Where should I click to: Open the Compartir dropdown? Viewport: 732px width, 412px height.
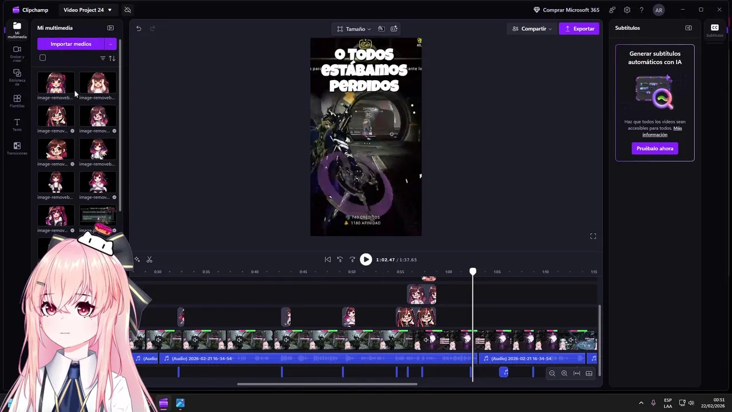click(532, 29)
